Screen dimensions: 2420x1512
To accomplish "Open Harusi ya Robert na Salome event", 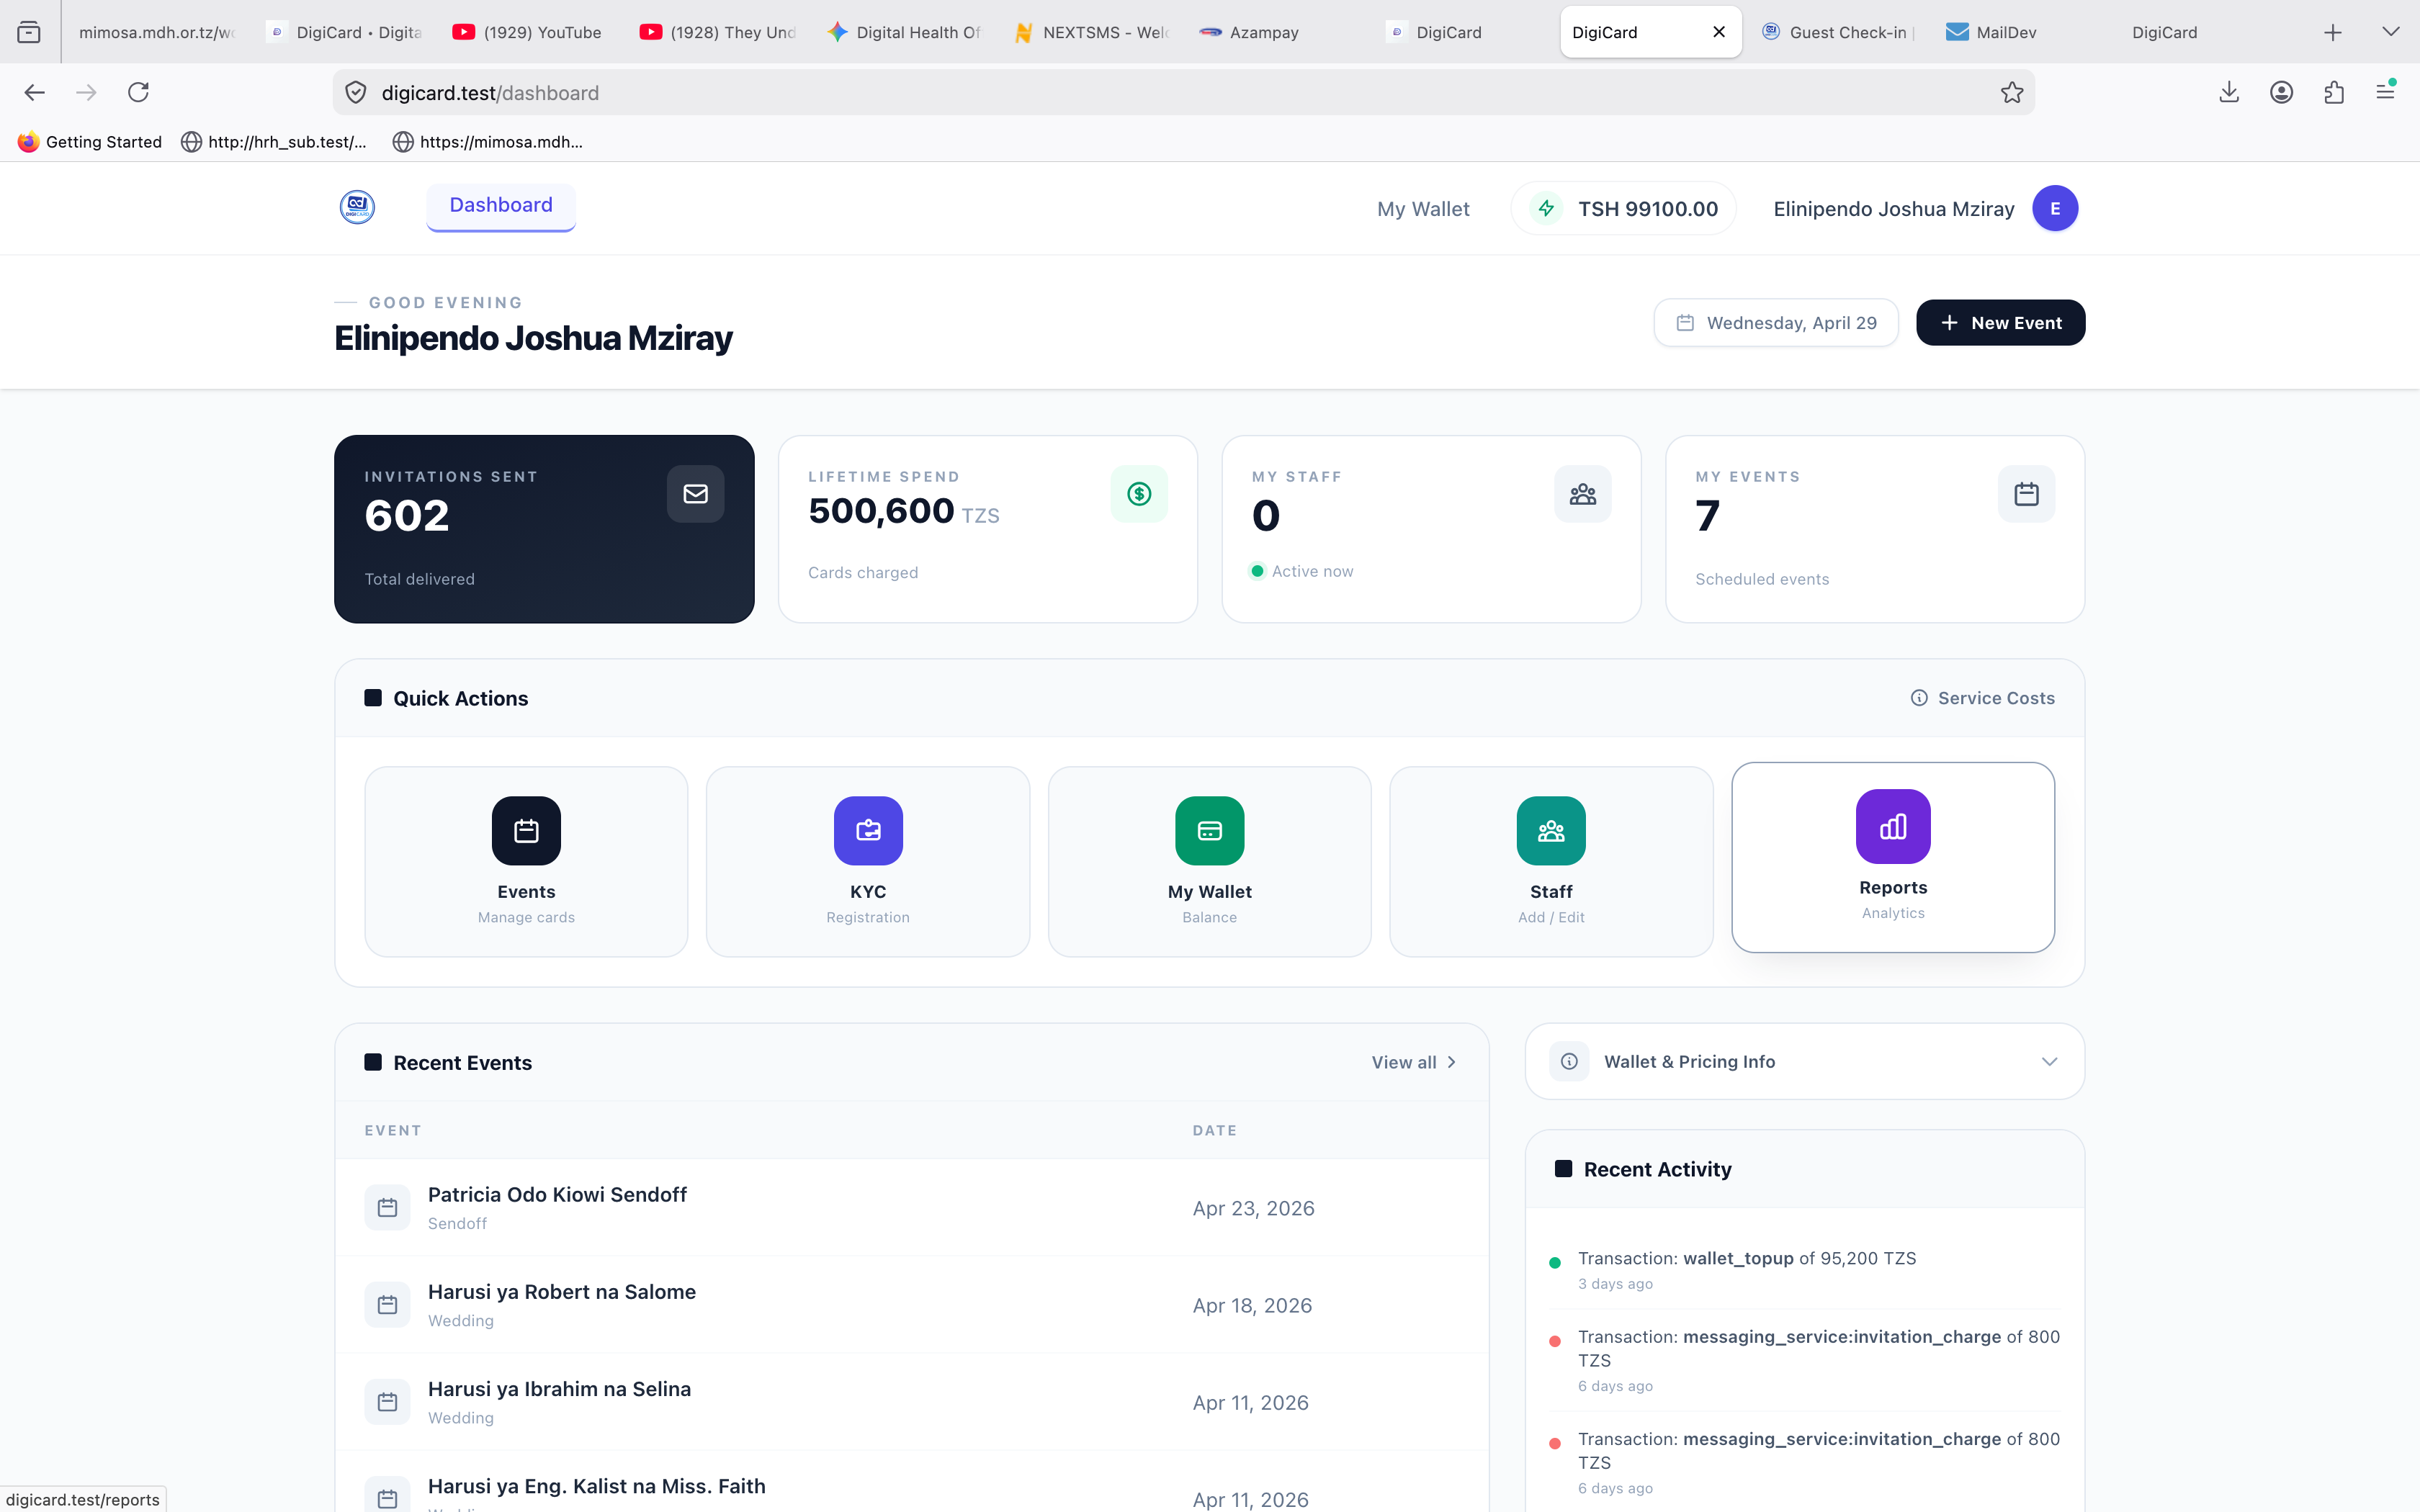I will click(x=562, y=1292).
